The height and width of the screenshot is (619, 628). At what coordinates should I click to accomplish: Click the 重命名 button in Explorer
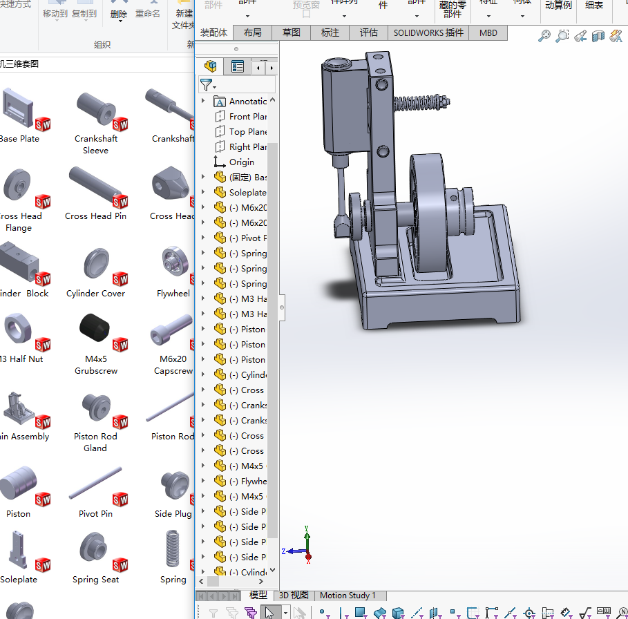click(148, 13)
